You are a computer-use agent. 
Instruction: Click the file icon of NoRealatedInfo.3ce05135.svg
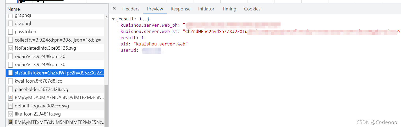point(10,48)
